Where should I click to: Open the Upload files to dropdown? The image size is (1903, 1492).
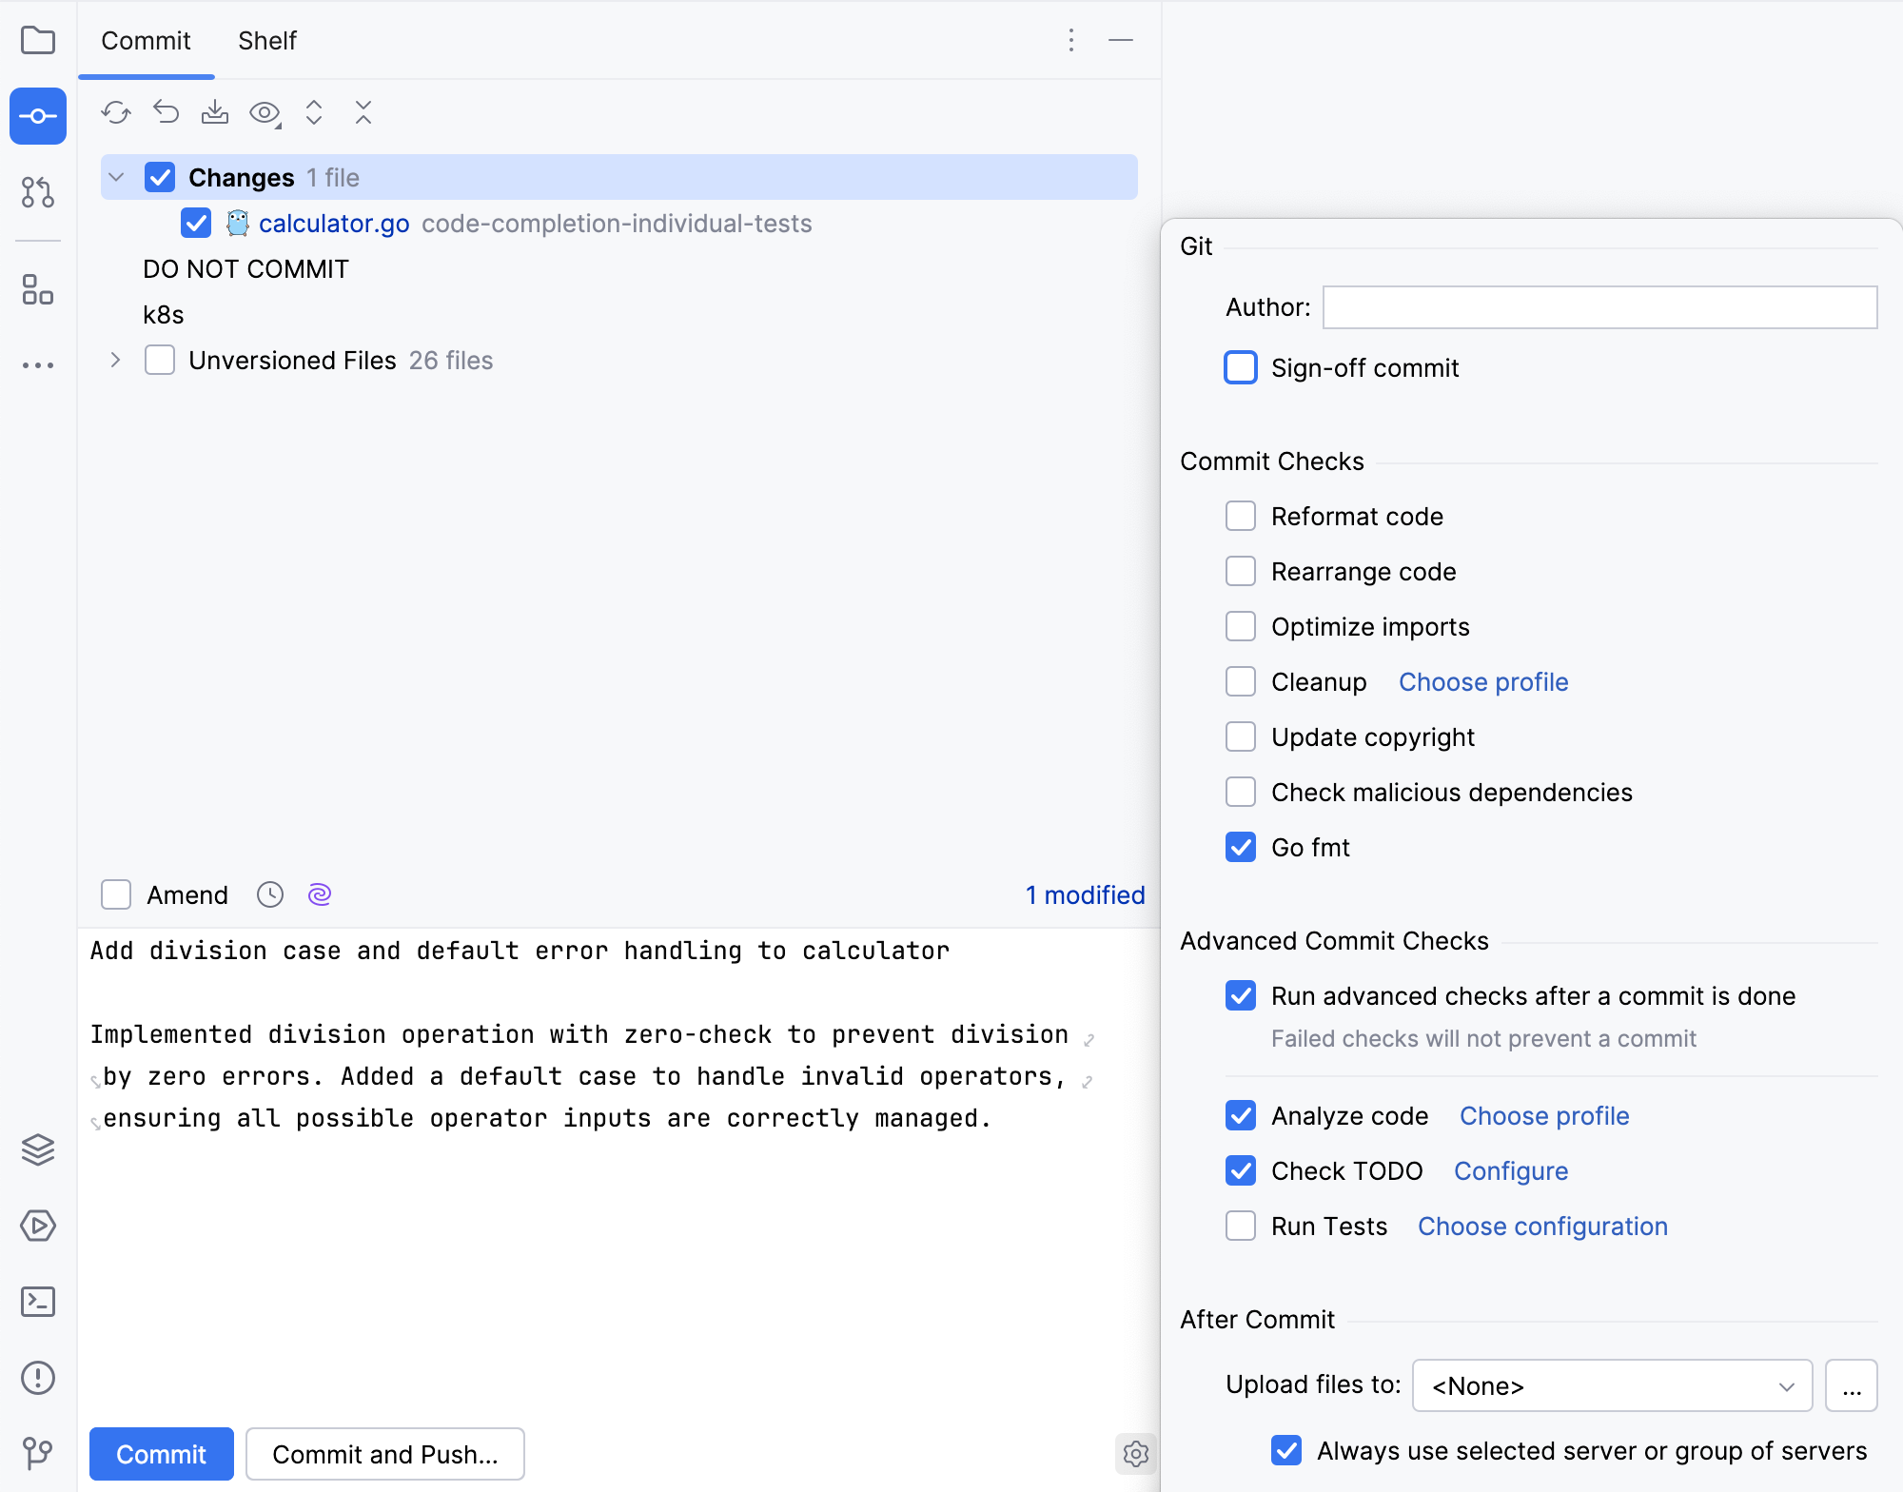pyautogui.click(x=1613, y=1384)
